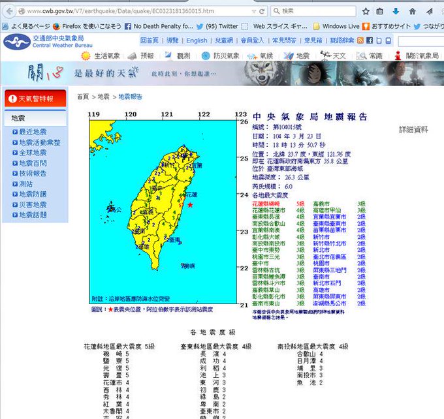Switch site to English
444x419 pixels.
click(197, 40)
